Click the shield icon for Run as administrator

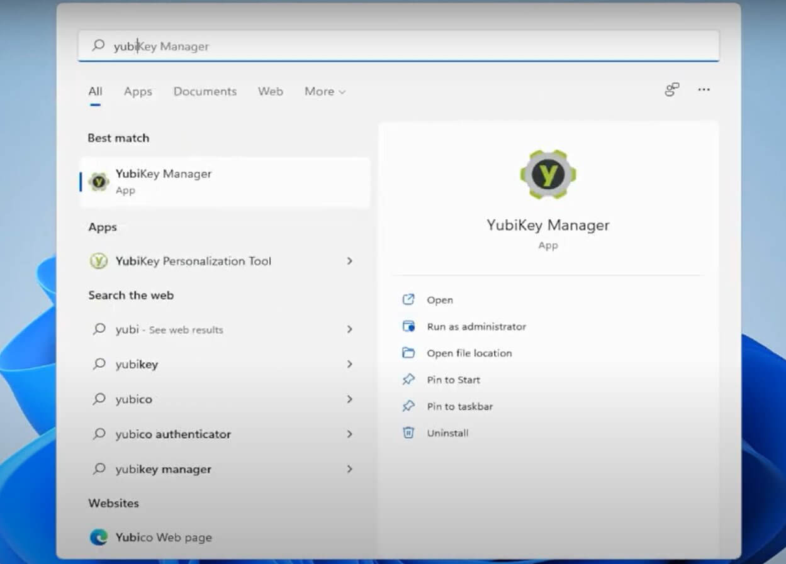click(x=408, y=326)
